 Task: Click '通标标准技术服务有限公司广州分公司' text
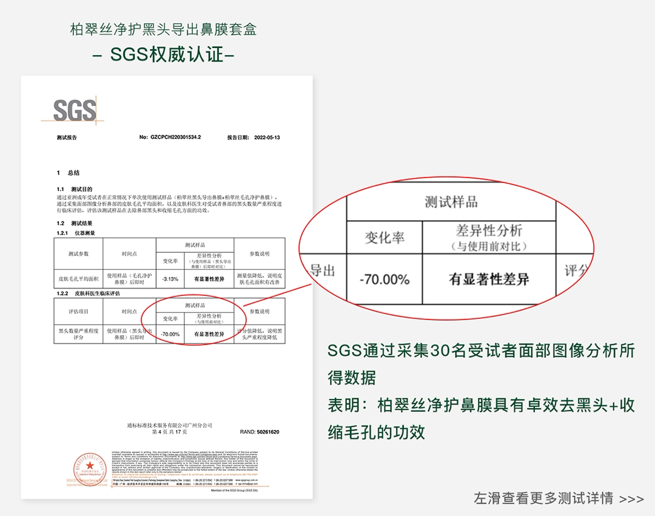click(x=170, y=426)
